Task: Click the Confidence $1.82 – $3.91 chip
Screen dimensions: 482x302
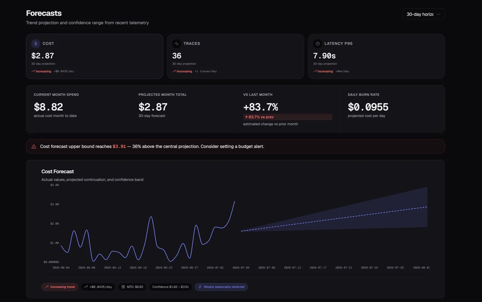Action: (171, 287)
